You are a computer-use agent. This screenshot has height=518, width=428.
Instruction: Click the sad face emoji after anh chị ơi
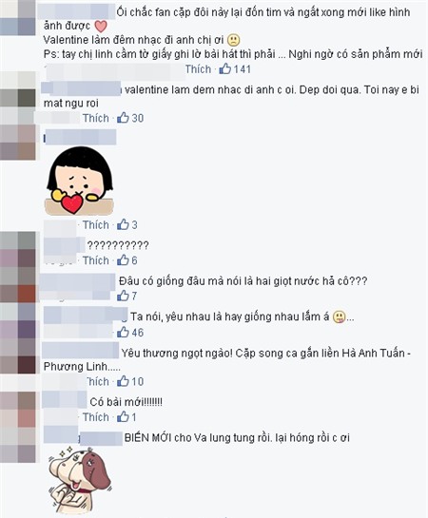[x=234, y=40]
